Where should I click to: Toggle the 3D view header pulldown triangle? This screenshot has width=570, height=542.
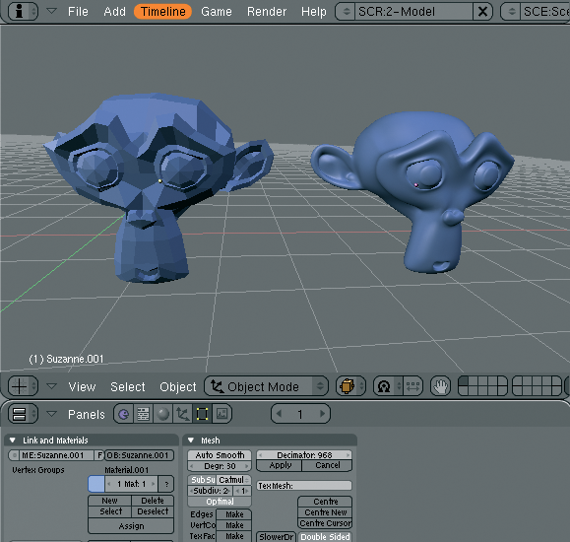51,386
